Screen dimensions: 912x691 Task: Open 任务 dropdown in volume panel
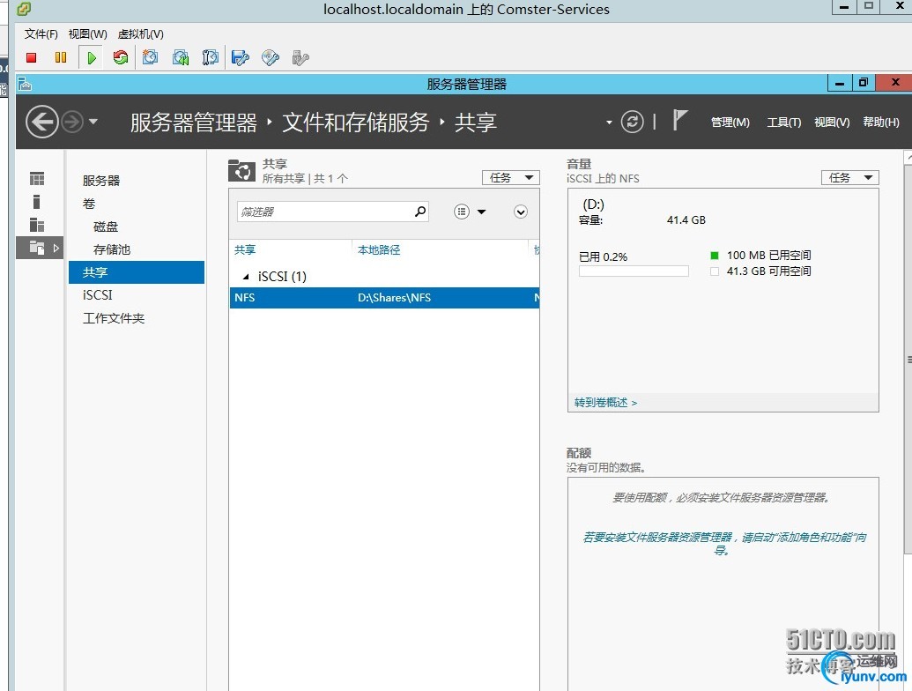point(849,177)
